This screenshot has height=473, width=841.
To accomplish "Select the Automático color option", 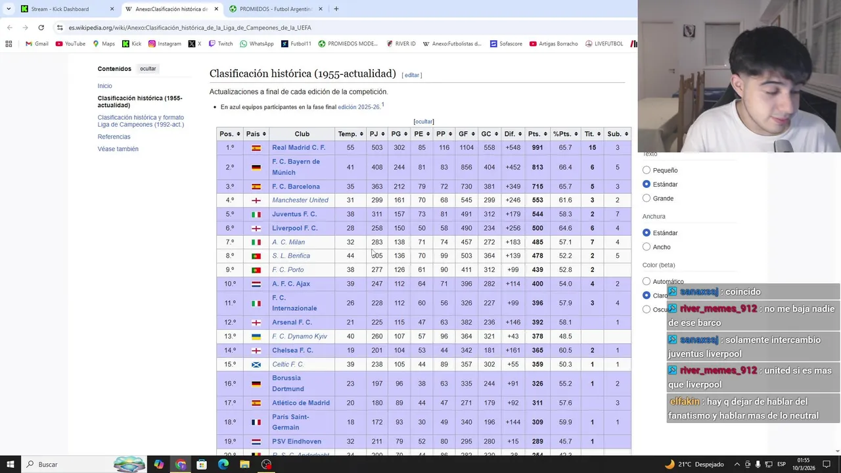I will (647, 281).
